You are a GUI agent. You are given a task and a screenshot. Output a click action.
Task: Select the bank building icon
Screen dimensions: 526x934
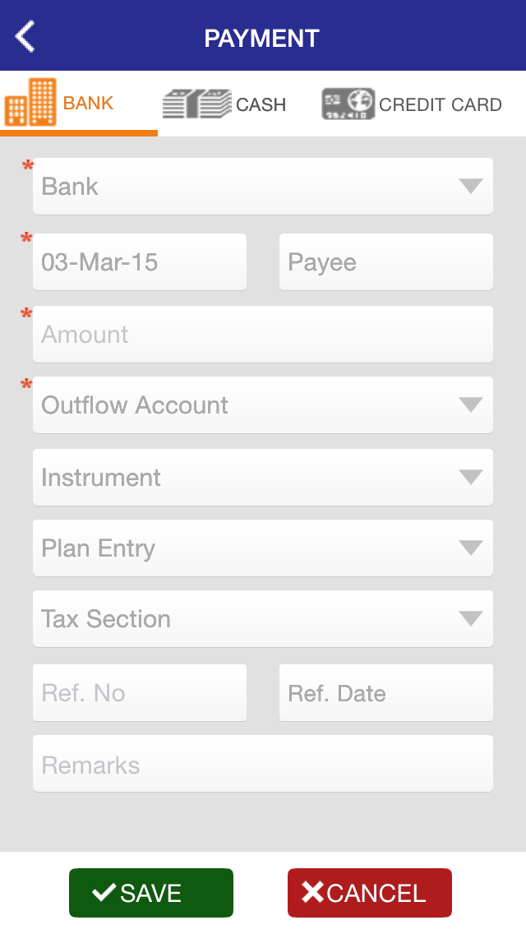(x=32, y=102)
